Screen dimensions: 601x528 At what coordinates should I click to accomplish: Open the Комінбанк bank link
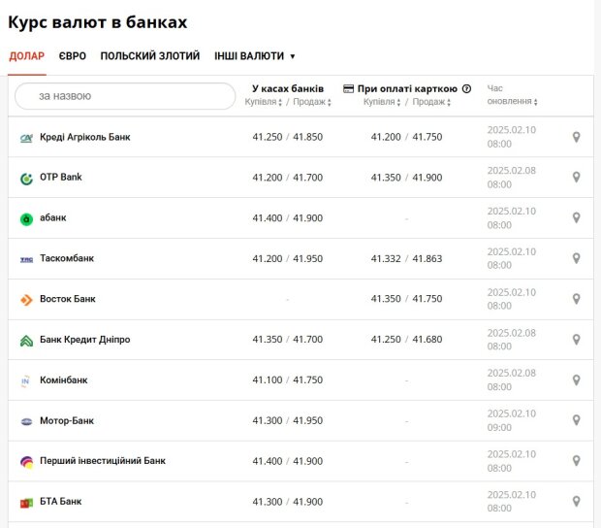(x=64, y=379)
